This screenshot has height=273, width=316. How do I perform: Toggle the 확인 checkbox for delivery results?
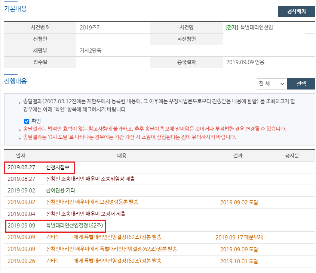[x=27, y=121]
